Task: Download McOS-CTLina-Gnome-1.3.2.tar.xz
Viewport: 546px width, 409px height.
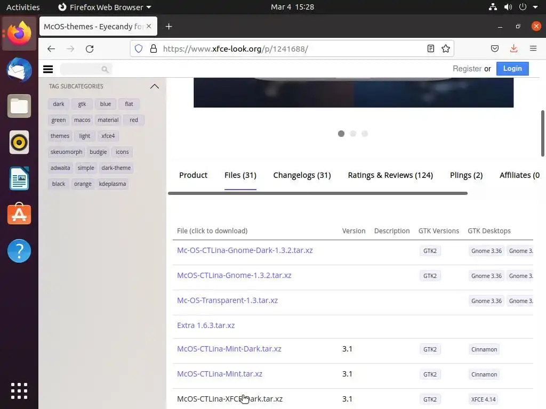Action: (x=234, y=275)
